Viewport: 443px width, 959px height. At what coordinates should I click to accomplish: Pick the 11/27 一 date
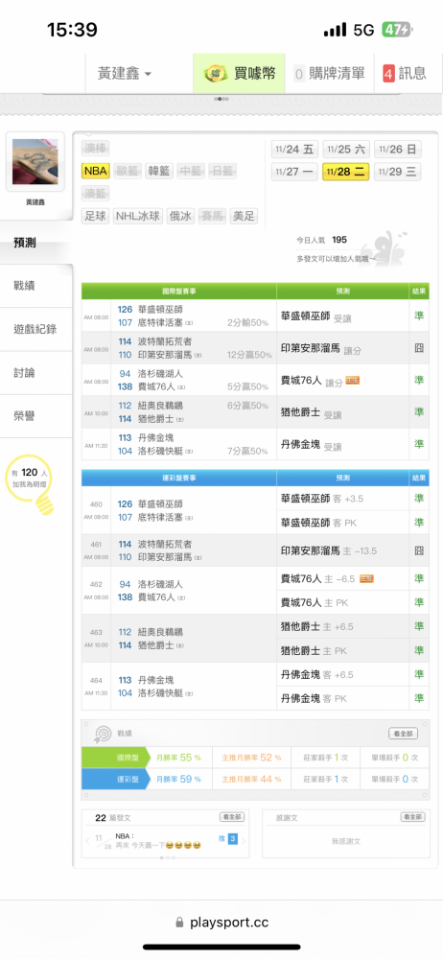(294, 172)
